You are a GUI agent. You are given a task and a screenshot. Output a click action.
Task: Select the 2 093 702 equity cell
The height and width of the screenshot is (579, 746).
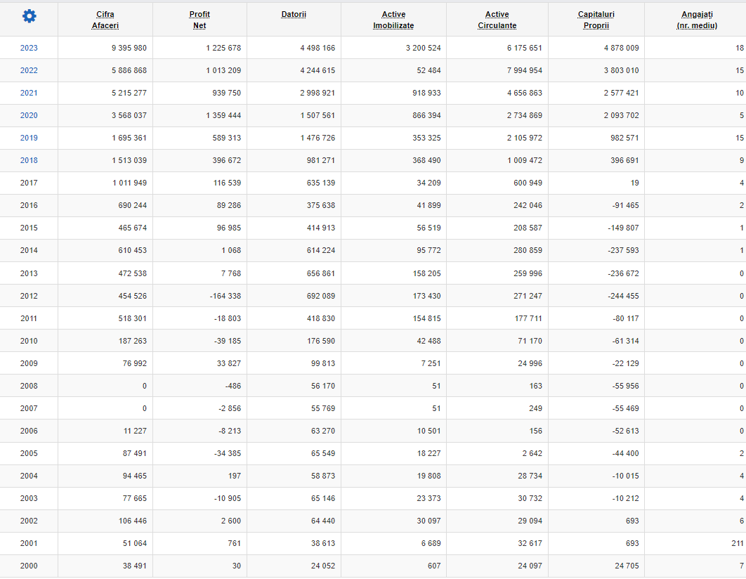click(596, 115)
